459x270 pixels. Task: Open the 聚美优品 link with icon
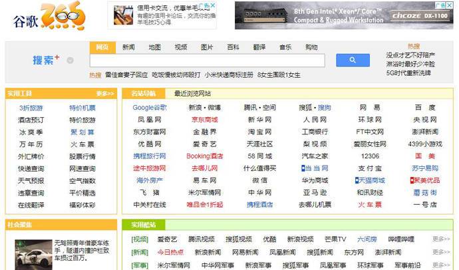tap(425, 180)
